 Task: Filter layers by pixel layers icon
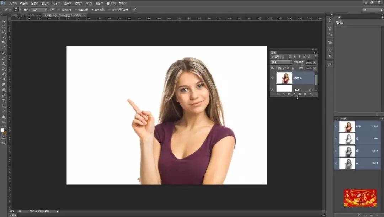(x=290, y=57)
